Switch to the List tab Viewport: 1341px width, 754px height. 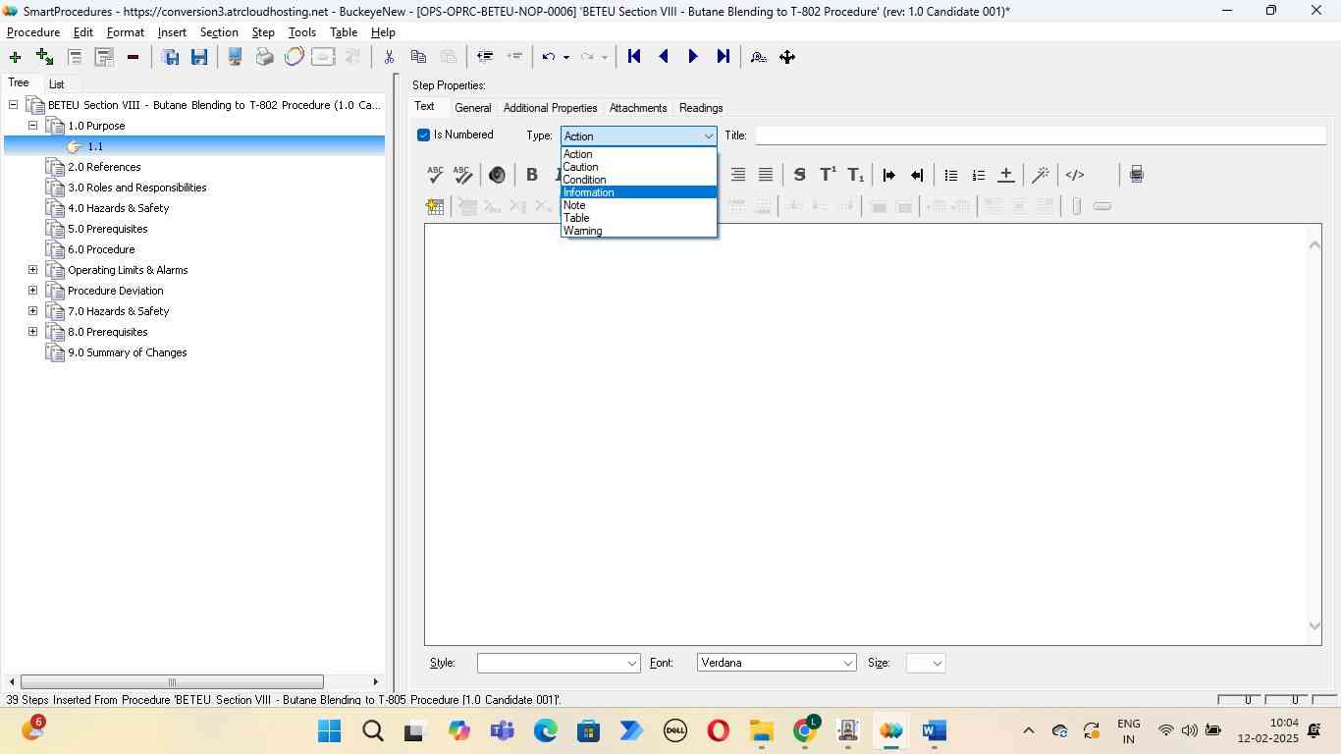pyautogui.click(x=57, y=84)
